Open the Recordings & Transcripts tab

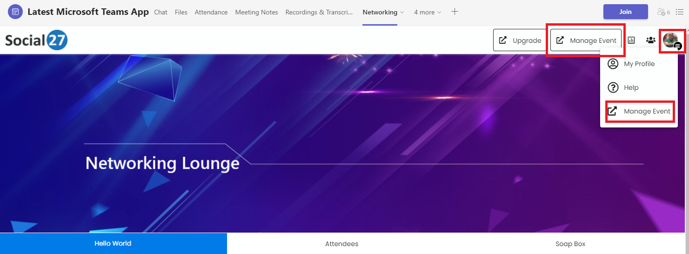point(319,13)
